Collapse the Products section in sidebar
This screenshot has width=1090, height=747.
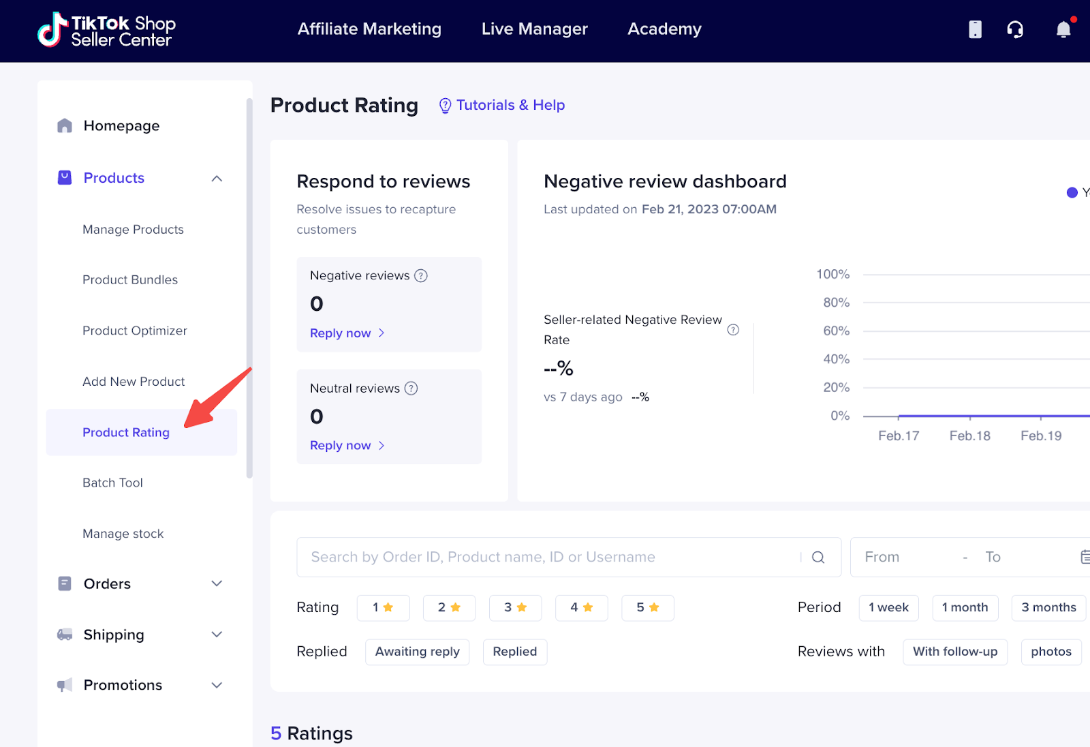(217, 178)
